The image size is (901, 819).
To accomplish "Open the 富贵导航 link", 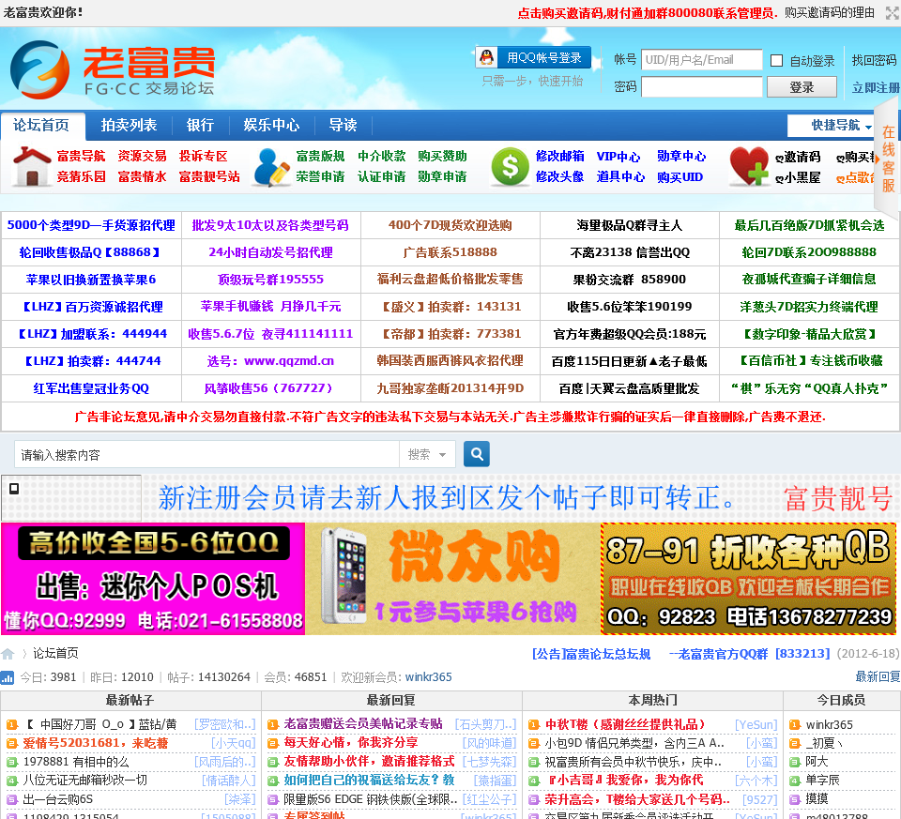I will (x=81, y=157).
